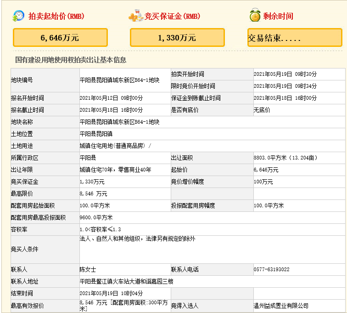Click the land use value 城镇住宅用地(普通商品房)
The height and width of the screenshot is (313, 347).
tap(112, 146)
